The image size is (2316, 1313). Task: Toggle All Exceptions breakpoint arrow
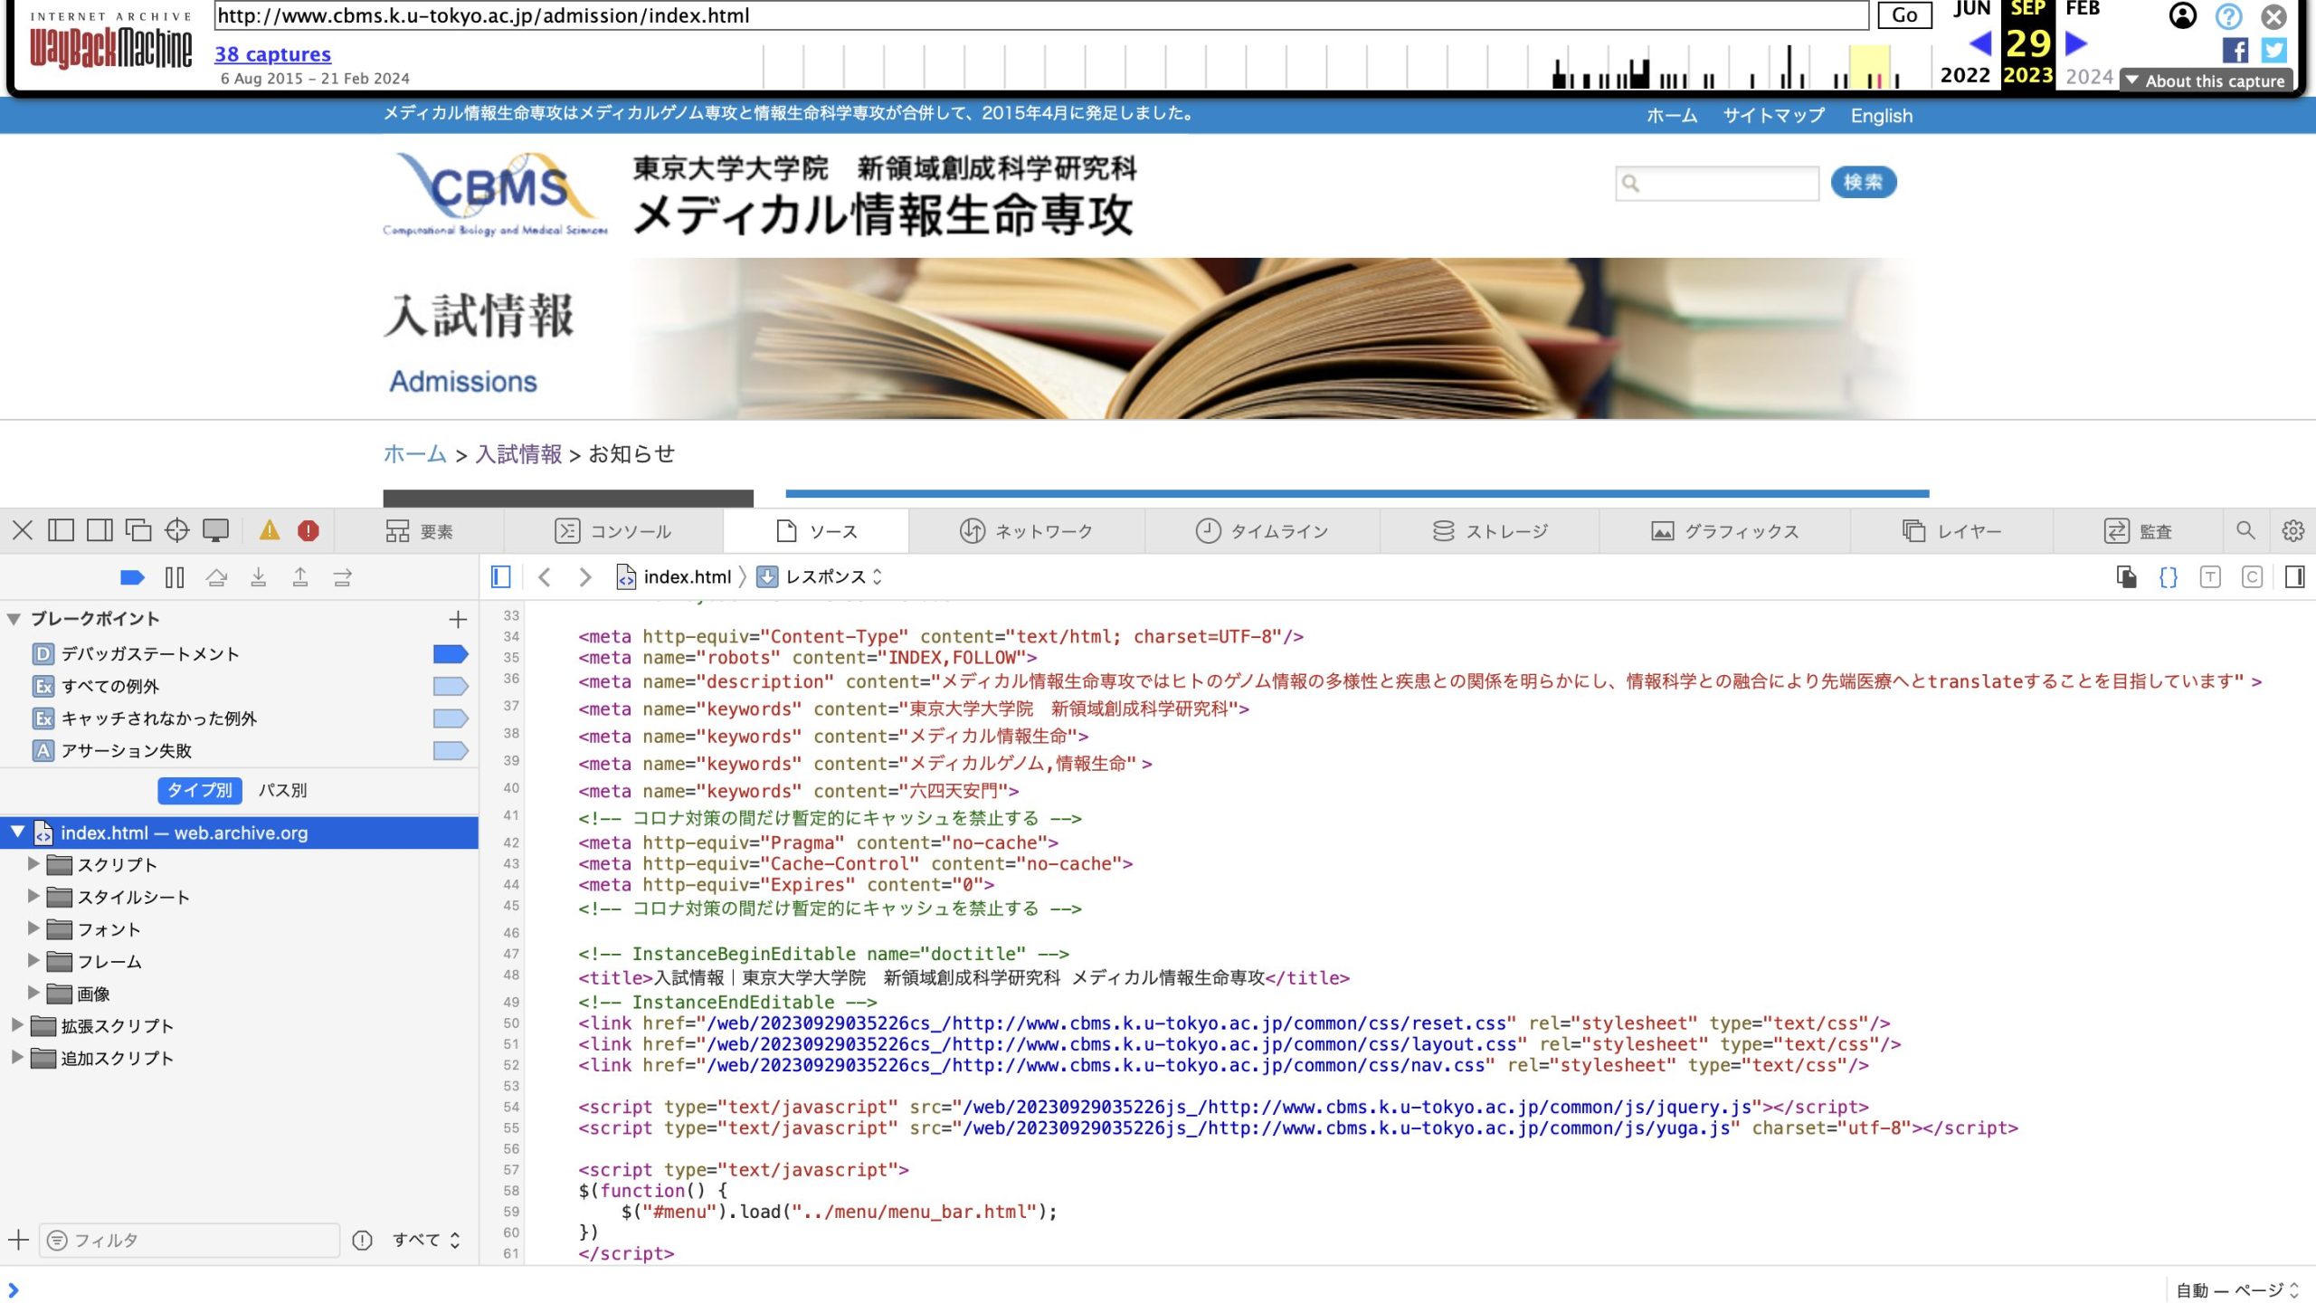click(x=450, y=686)
